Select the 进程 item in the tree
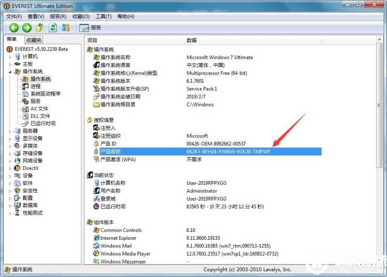Viewport: 387px width, 277px height. [35, 86]
